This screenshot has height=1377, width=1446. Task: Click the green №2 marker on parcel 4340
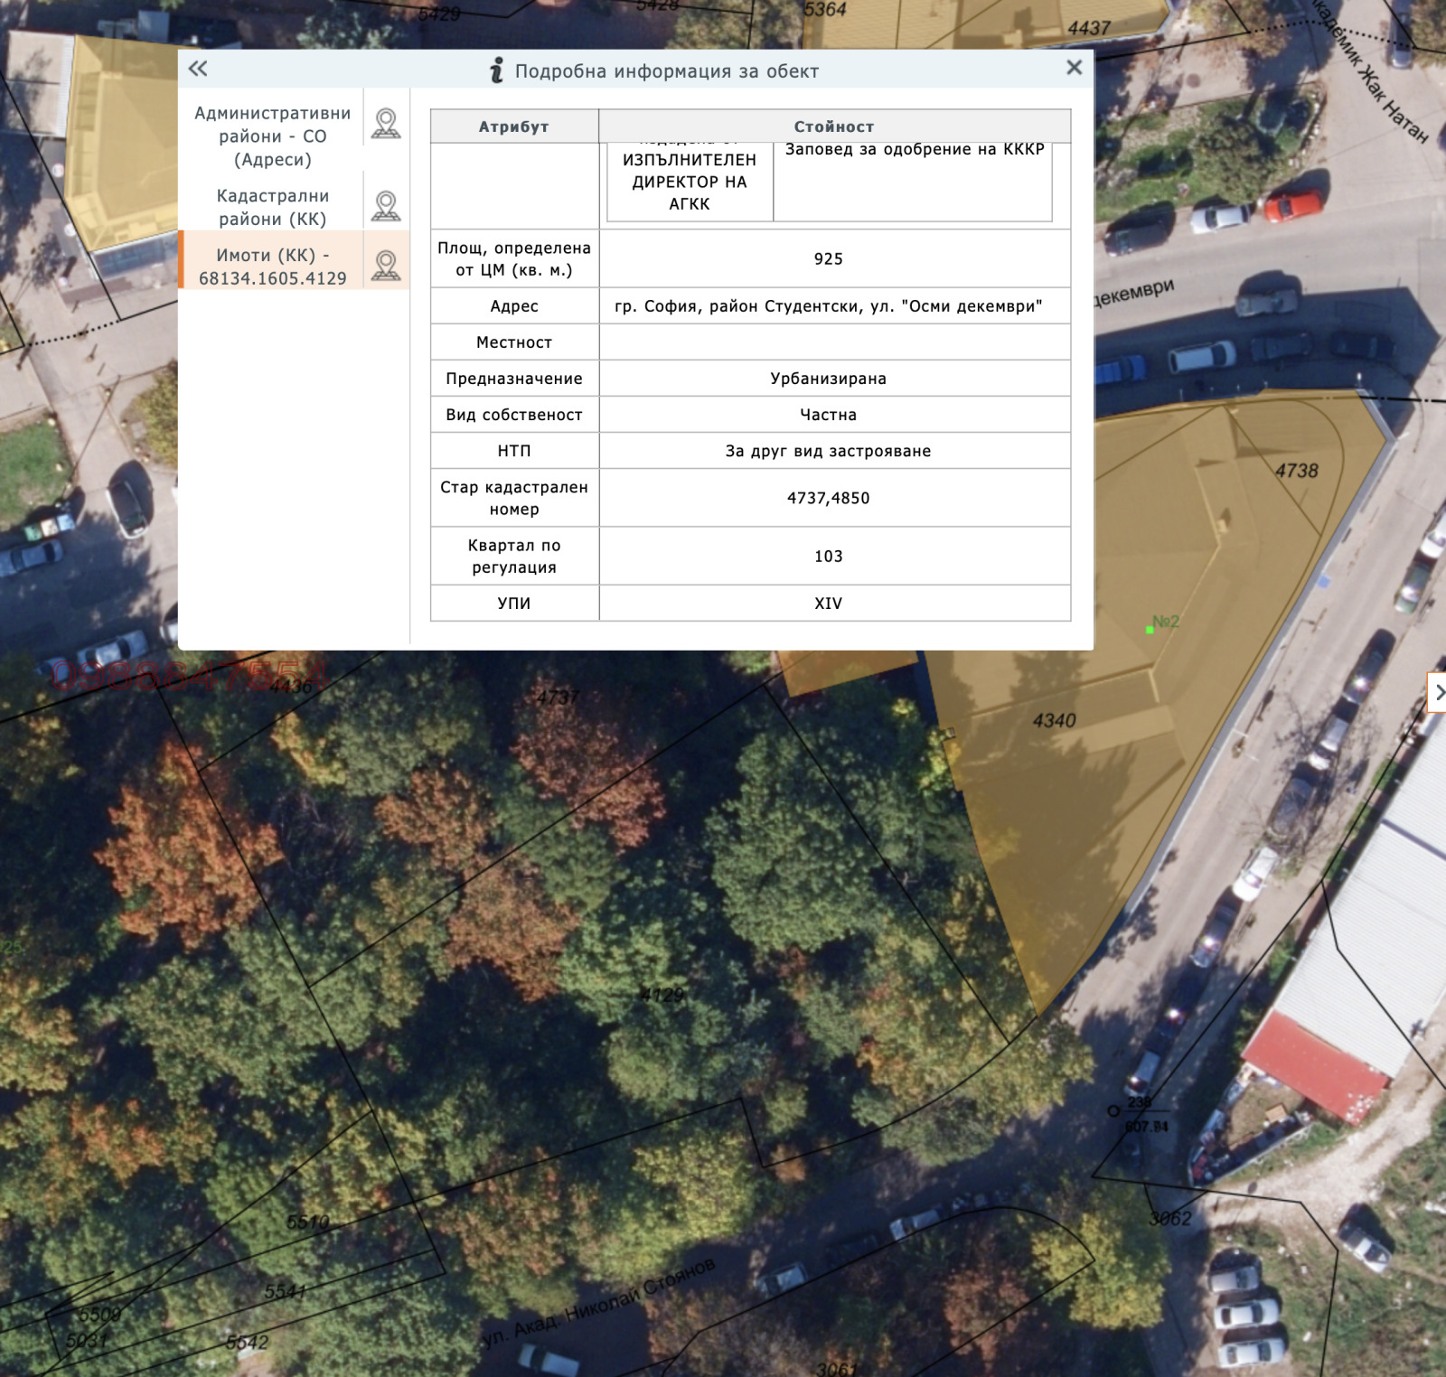pos(1149,627)
